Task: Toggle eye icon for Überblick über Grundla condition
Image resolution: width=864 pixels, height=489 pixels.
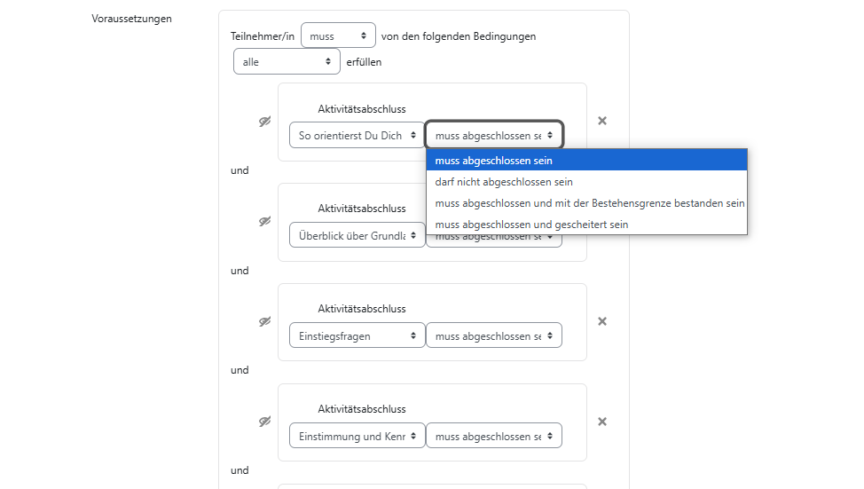Action: pos(265,222)
